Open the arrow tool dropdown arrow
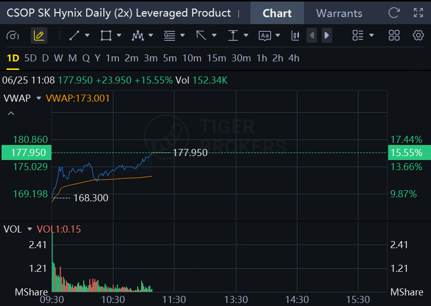The height and width of the screenshot is (306, 431). [214, 35]
